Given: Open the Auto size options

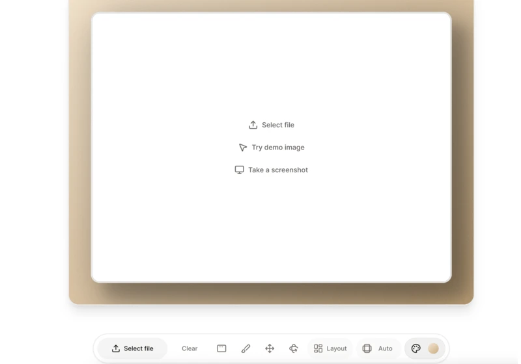Looking at the screenshot, I should pyautogui.click(x=378, y=348).
